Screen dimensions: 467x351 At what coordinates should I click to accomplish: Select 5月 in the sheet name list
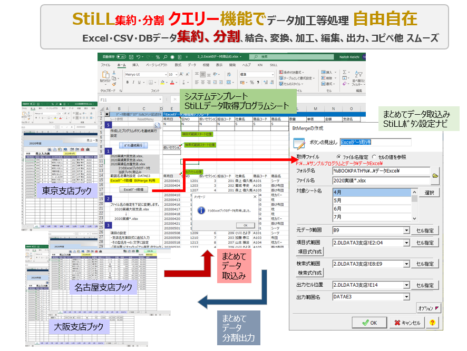tap(372, 200)
